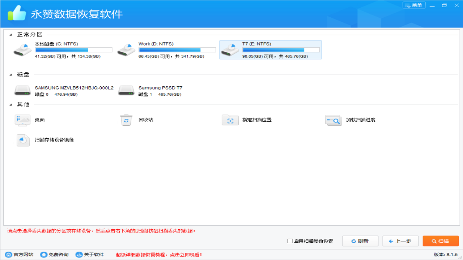
Task: Click the 本地磁盘 C drive icon
Action: (22, 49)
